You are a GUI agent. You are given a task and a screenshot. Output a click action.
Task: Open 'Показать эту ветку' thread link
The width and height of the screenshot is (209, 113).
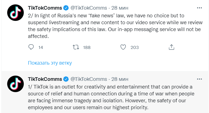click(x=50, y=63)
